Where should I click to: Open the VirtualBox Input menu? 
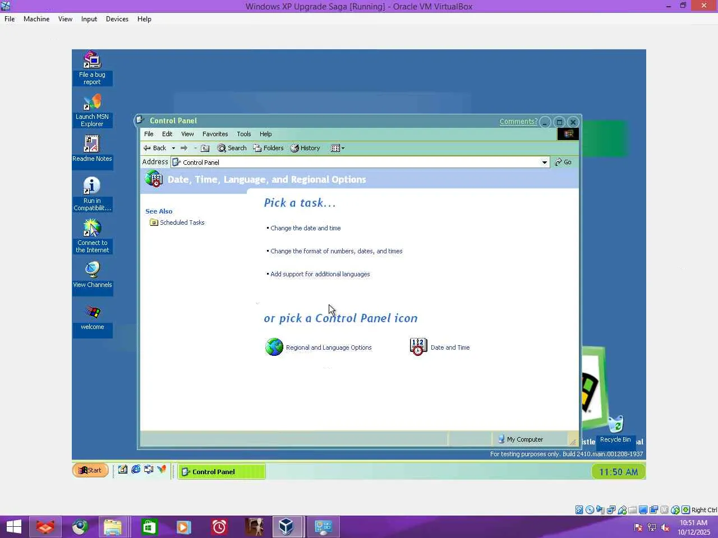click(x=89, y=19)
